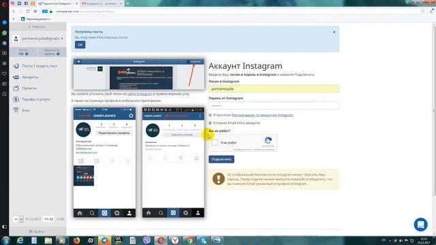Screen dimensions: 436x245
Task: Open the snapshot camera icon in Opera sidebar
Action: 5,53
